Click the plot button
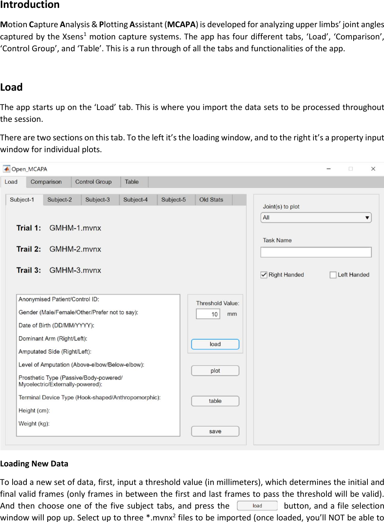The image size is (384, 522). tap(215, 370)
